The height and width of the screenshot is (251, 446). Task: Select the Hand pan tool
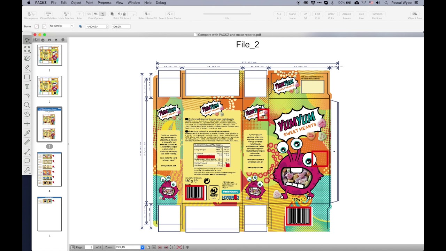[x=27, y=114]
